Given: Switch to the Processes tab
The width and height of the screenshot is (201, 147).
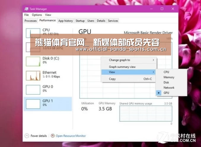Looking at the screenshot, I should point(31,21).
